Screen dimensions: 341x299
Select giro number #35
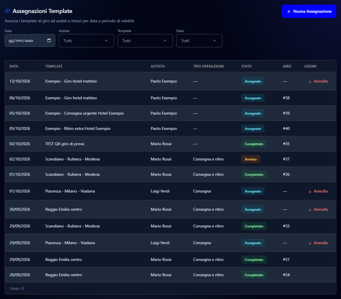[x=286, y=144]
